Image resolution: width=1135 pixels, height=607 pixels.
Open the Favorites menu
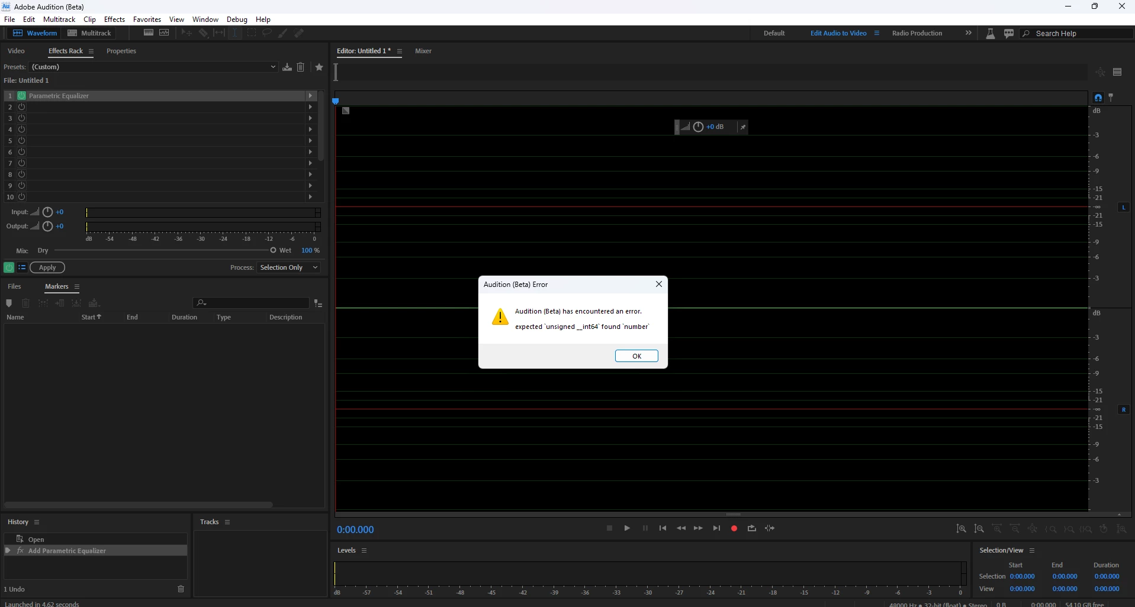(147, 20)
